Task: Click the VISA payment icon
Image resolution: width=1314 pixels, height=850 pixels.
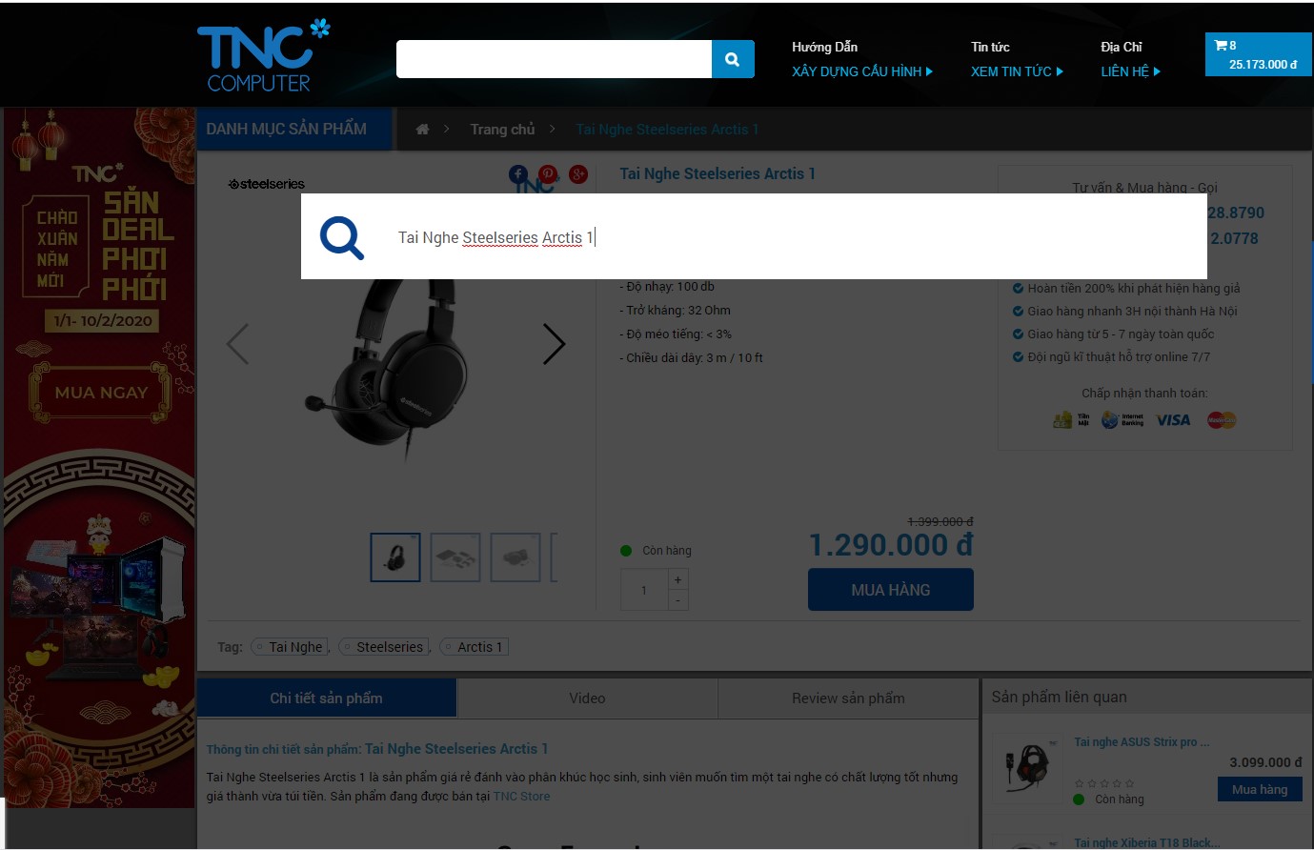Action: click(x=1173, y=420)
